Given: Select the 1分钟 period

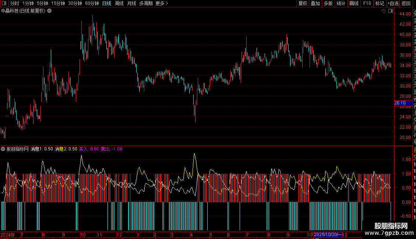Looking at the screenshot, I should click(x=28, y=3).
